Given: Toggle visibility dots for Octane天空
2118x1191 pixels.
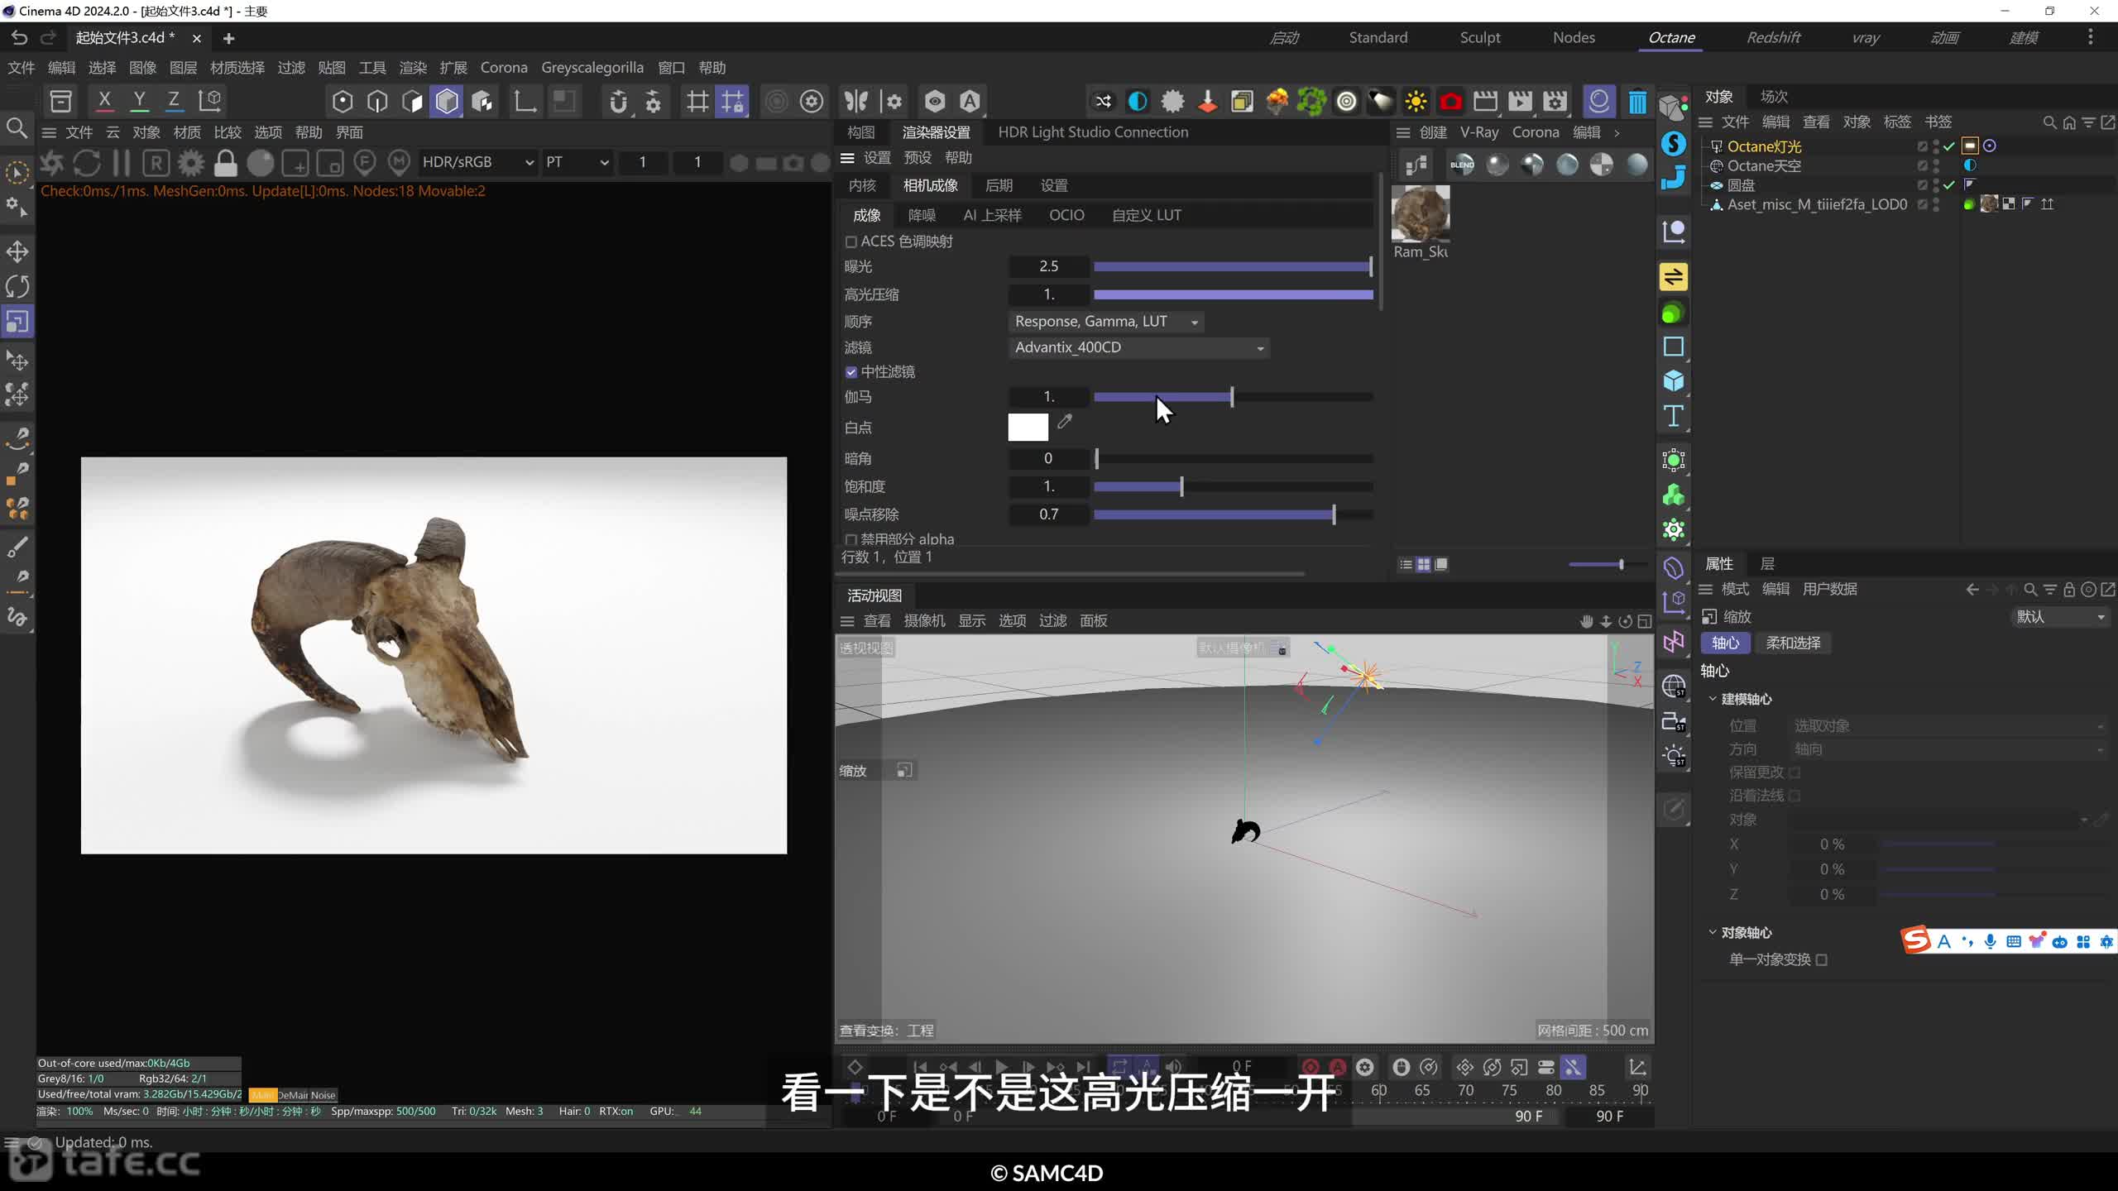Looking at the screenshot, I should tap(1936, 166).
